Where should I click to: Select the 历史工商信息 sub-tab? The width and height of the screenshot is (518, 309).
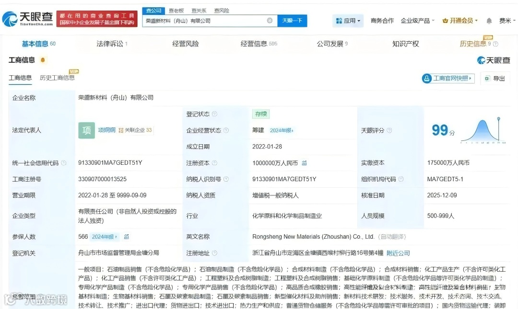(x=57, y=78)
